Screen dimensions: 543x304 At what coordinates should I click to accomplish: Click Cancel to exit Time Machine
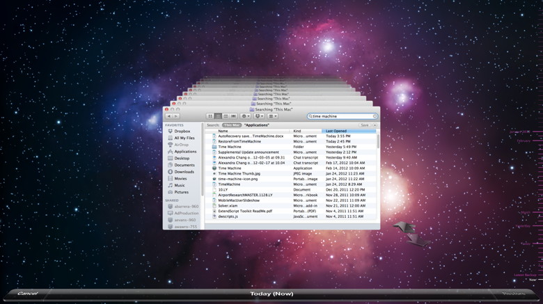click(27, 294)
